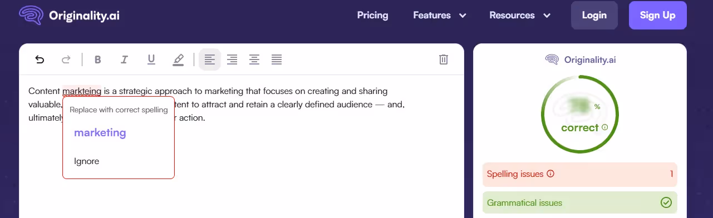
Task: Delete content with trash icon
Action: 444,60
